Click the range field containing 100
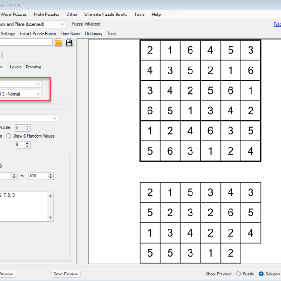Image resolution: width=281 pixels, height=281 pixels. (37, 176)
